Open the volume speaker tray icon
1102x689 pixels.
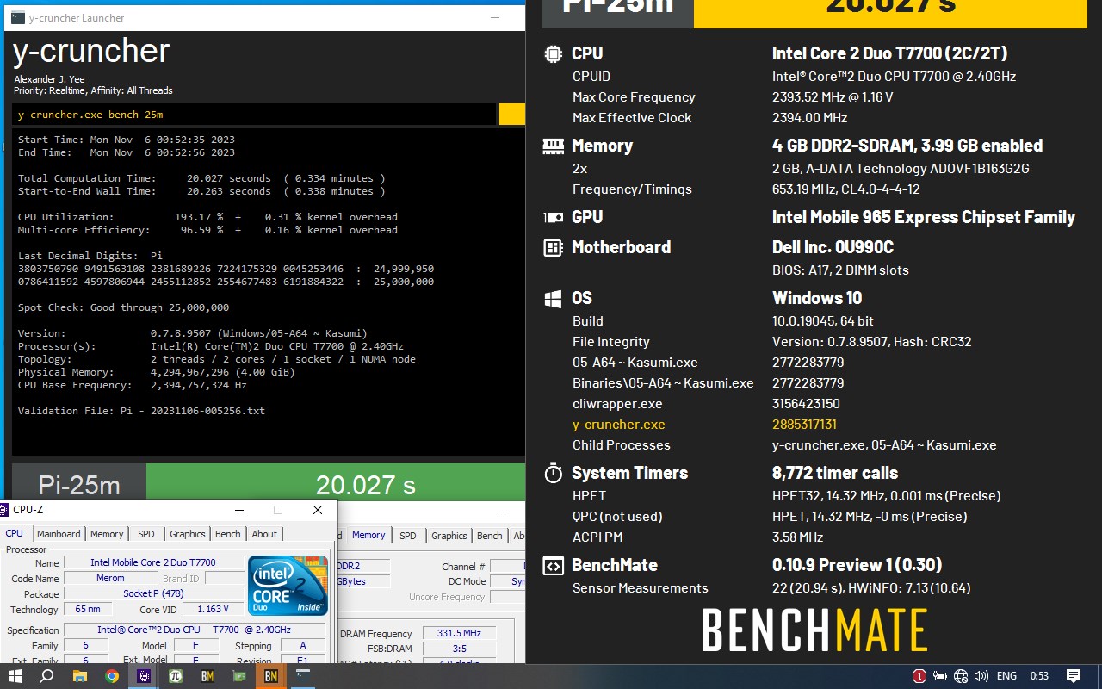click(x=981, y=676)
